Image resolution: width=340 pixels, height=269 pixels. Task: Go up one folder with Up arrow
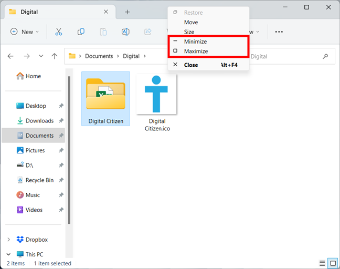[55, 56]
